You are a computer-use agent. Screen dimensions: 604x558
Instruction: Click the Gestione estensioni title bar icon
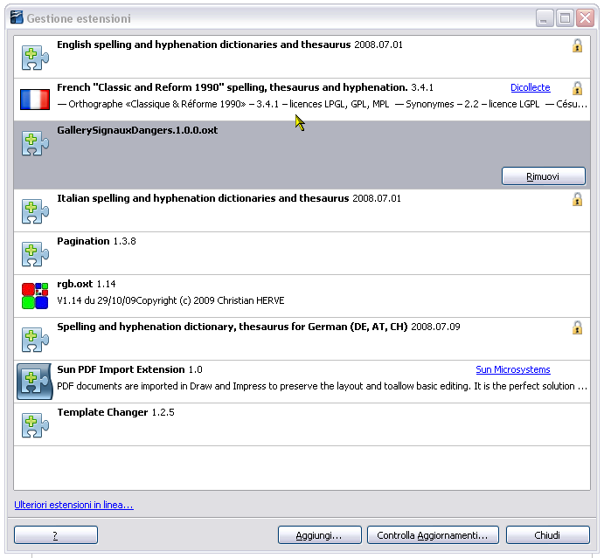(17, 17)
